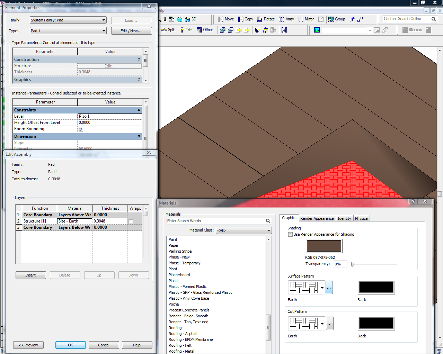
Task: Open the Material Class dropdown
Action: 243,230
